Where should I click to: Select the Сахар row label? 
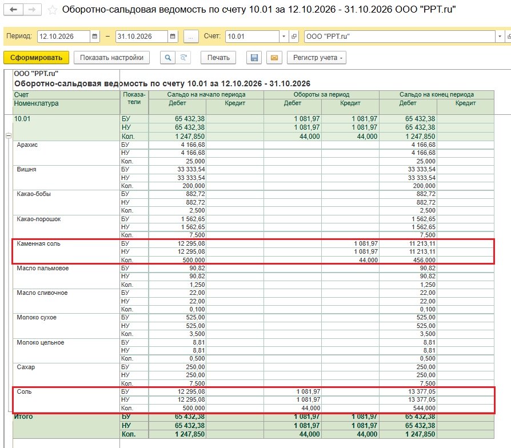(26, 367)
